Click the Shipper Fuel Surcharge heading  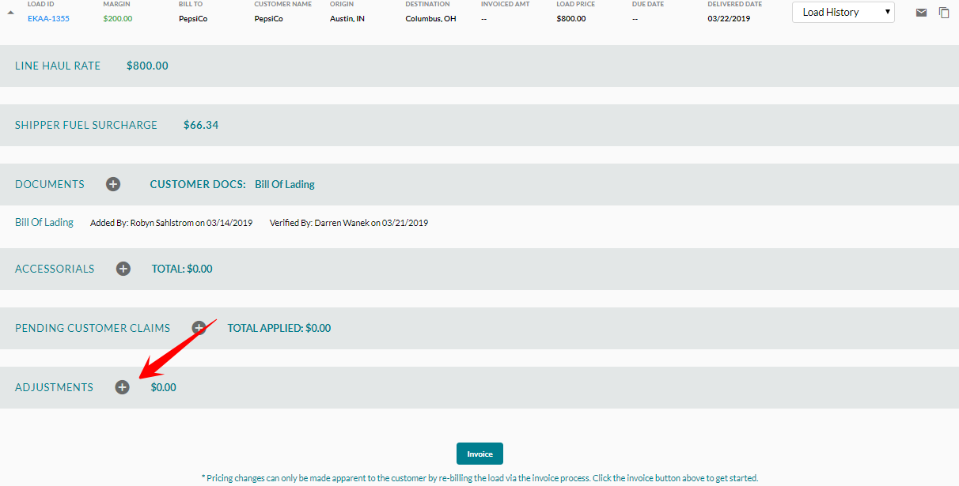tap(86, 125)
